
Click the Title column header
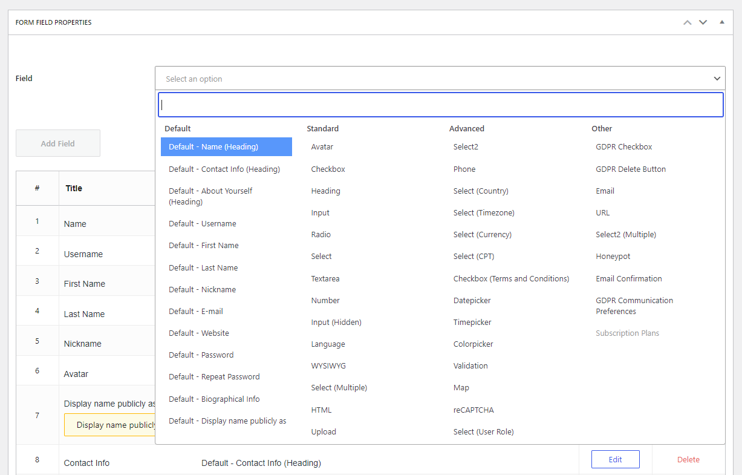[74, 188]
